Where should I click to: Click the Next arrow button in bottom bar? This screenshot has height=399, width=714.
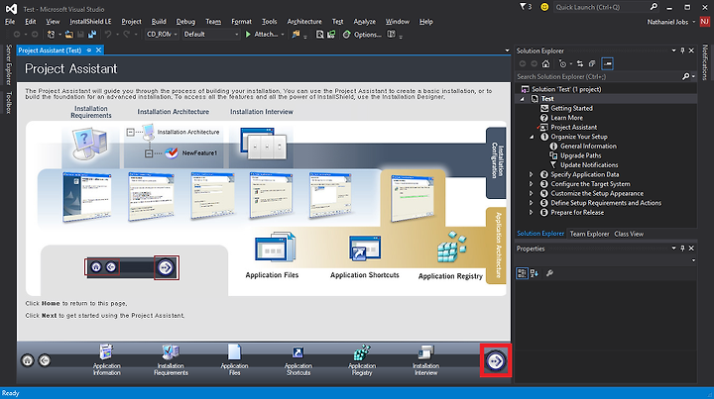point(496,360)
